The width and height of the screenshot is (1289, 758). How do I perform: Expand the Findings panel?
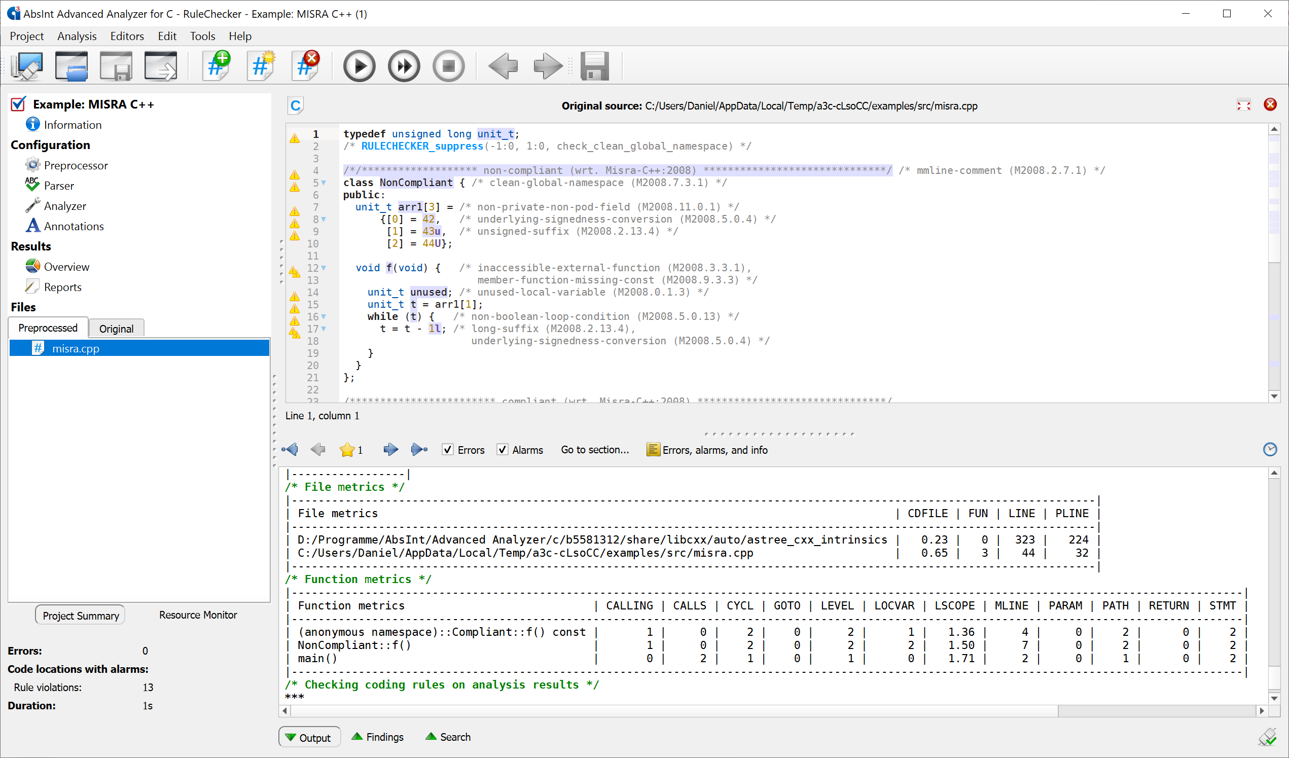point(377,737)
